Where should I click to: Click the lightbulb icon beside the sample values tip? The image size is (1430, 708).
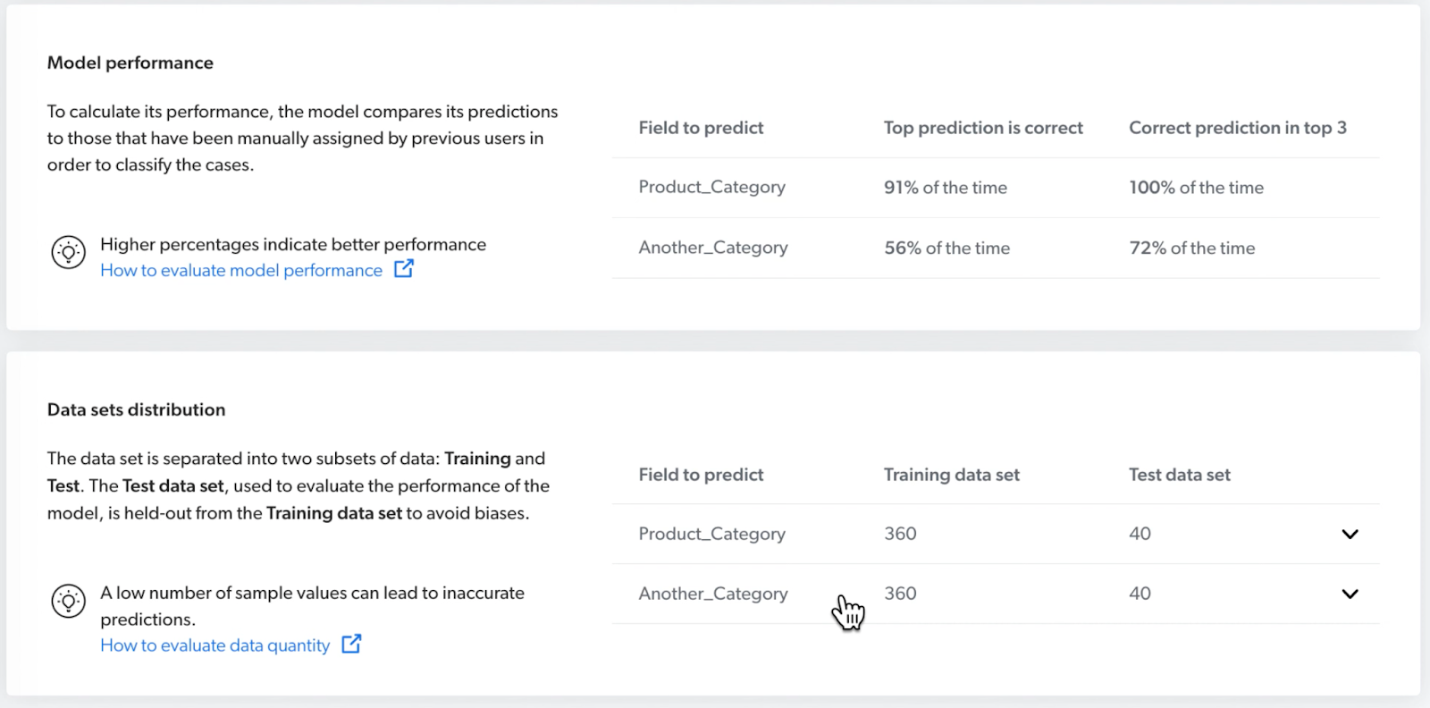pyautogui.click(x=68, y=601)
